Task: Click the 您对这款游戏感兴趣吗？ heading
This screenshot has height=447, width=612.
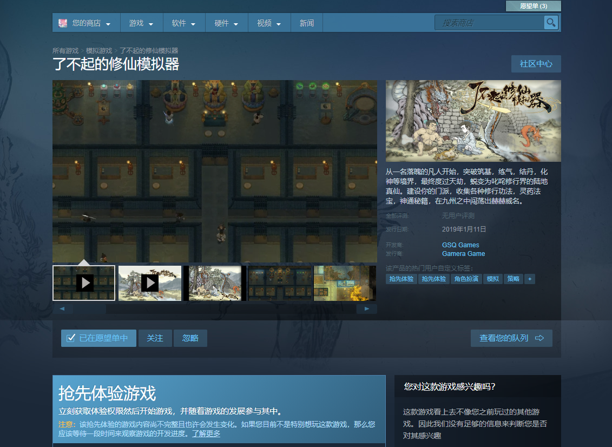Action: [x=450, y=386]
